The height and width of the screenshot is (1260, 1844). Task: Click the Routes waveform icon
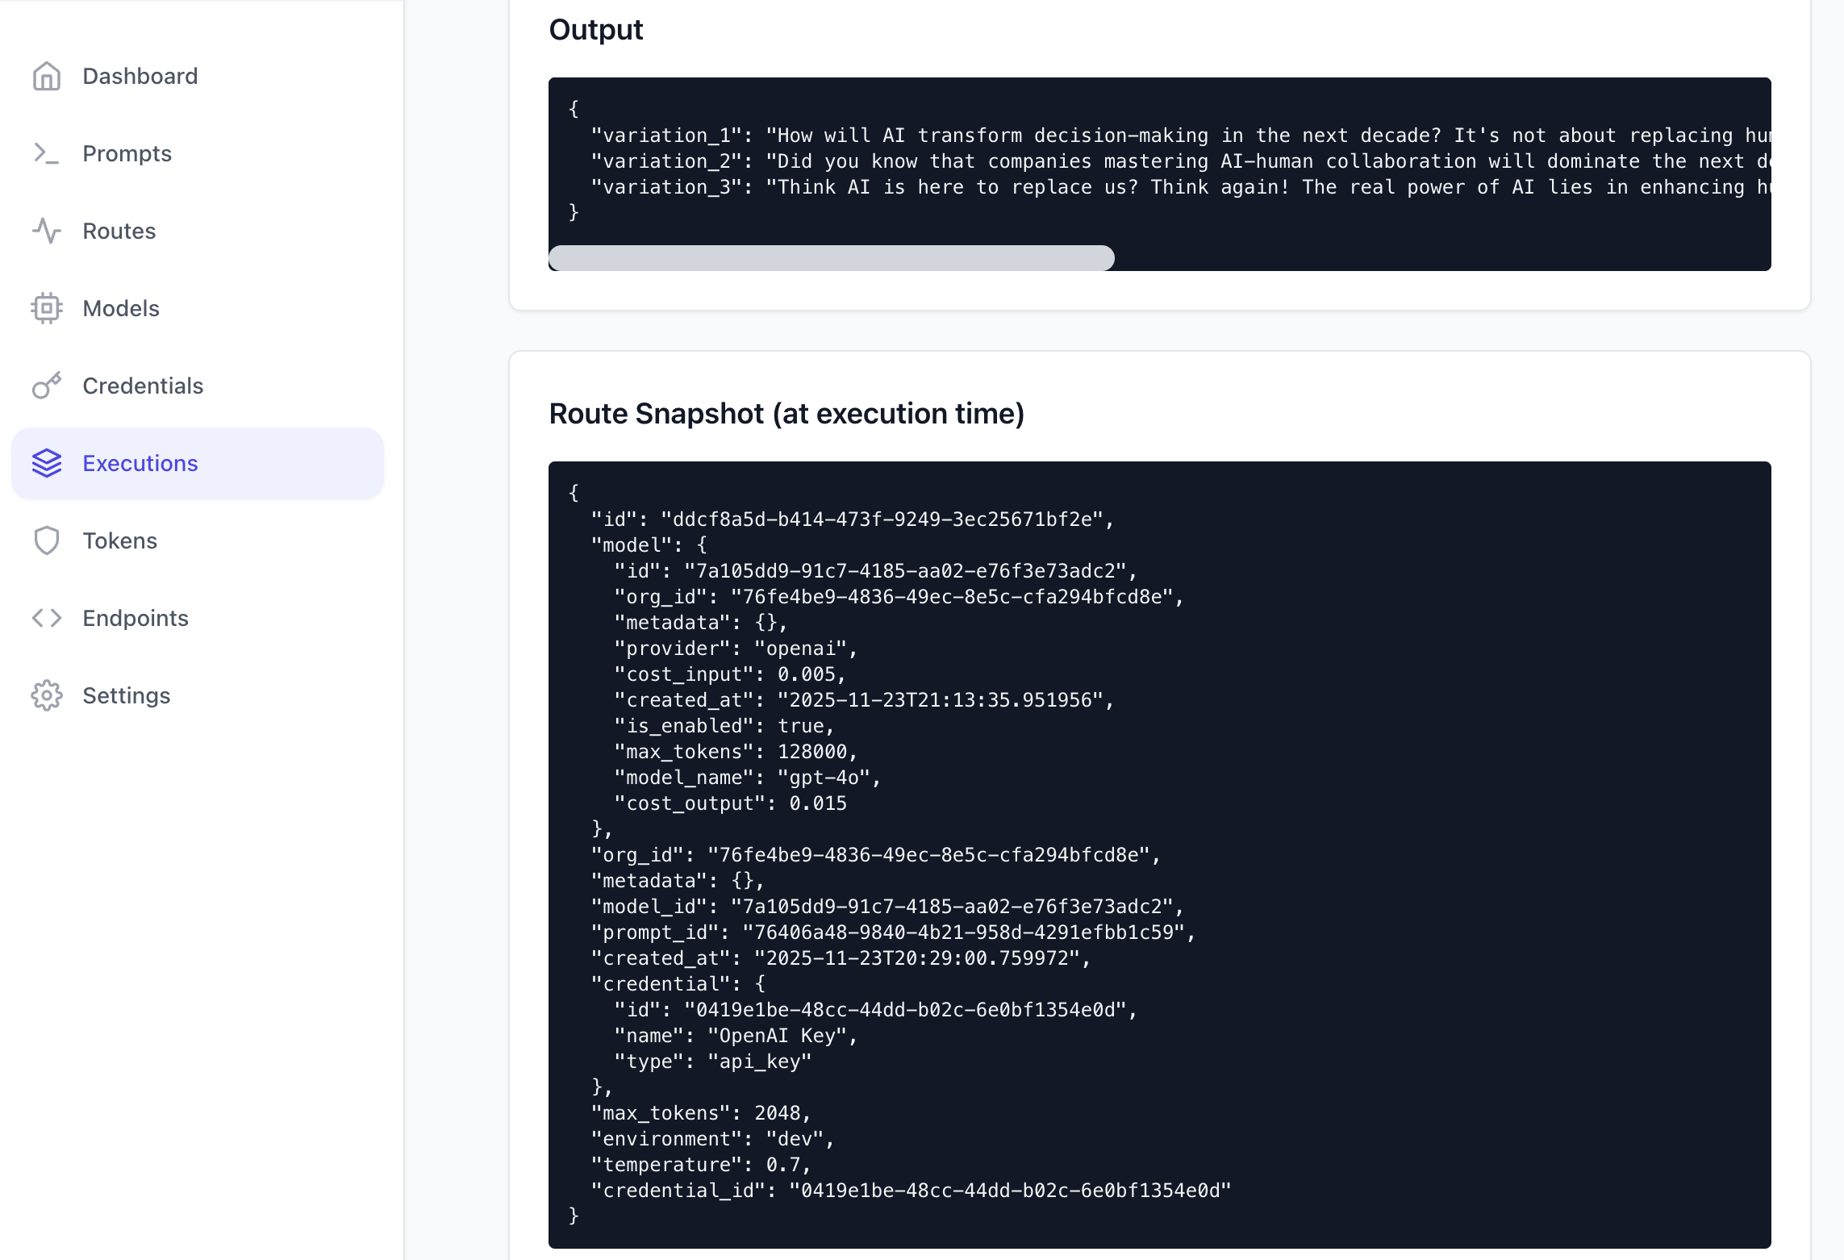tap(46, 231)
